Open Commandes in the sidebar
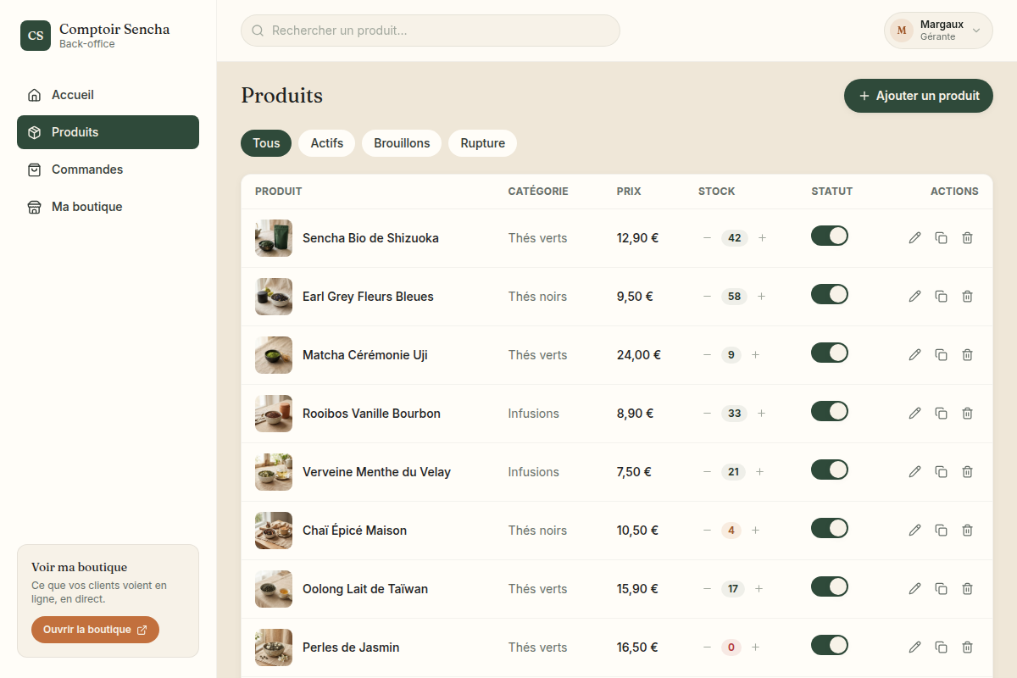This screenshot has width=1017, height=678. point(108,169)
